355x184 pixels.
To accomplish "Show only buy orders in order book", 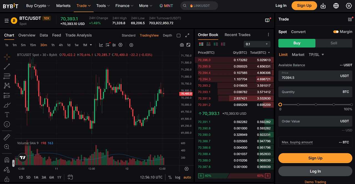I will point(215,44).
